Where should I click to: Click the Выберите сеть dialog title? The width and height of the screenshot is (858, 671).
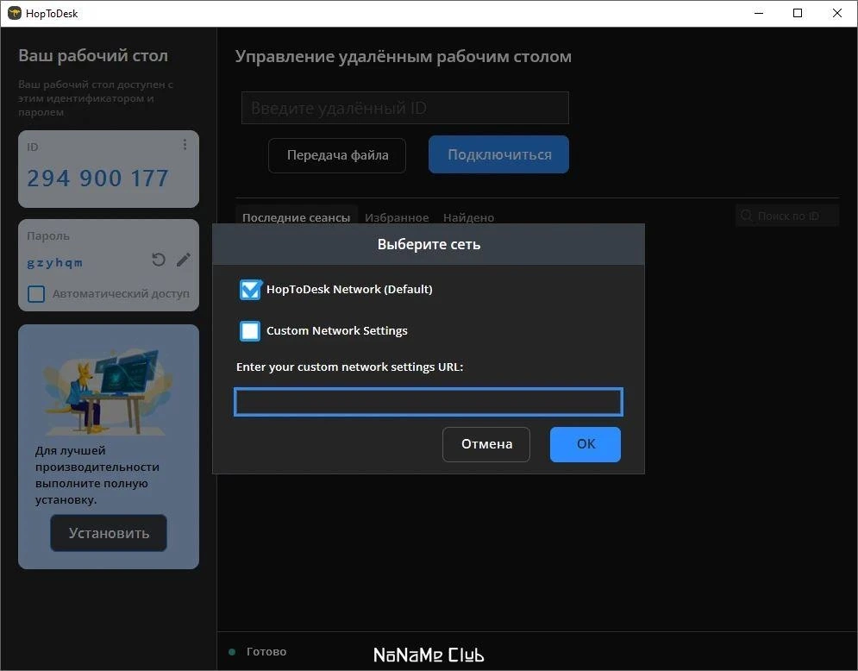429,244
